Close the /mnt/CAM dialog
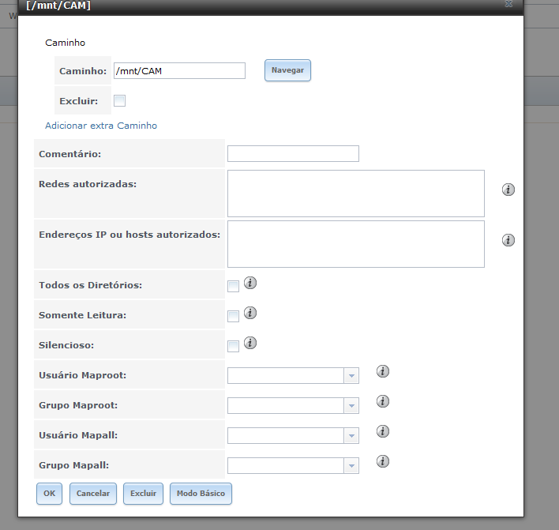 point(508,4)
